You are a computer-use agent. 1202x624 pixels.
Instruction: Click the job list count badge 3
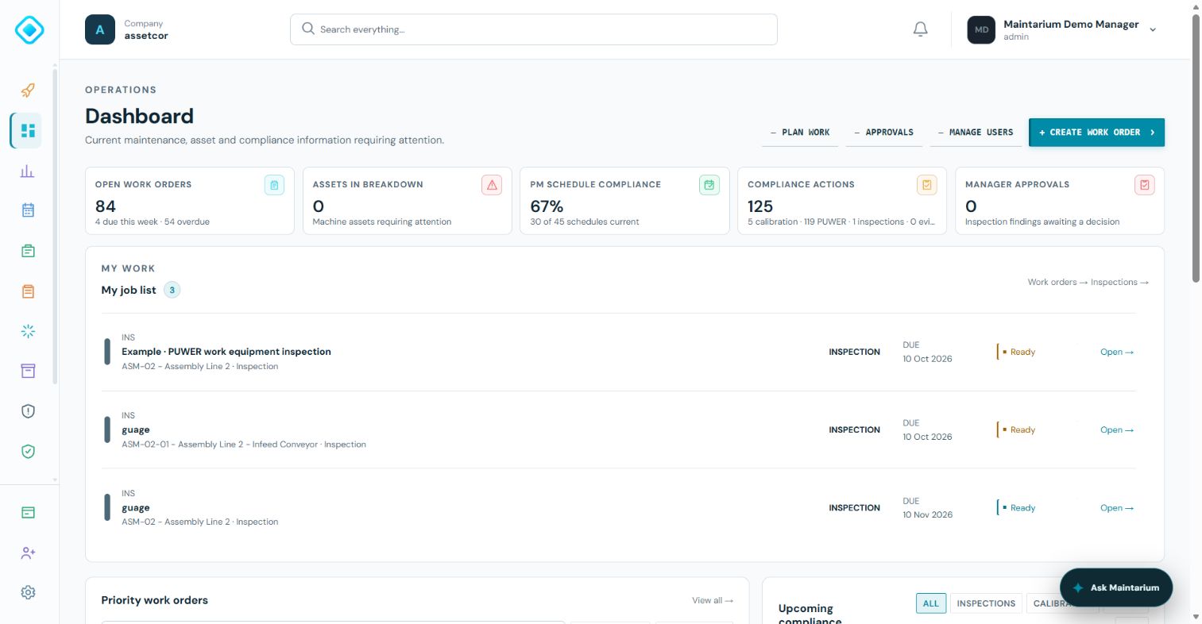[172, 290]
